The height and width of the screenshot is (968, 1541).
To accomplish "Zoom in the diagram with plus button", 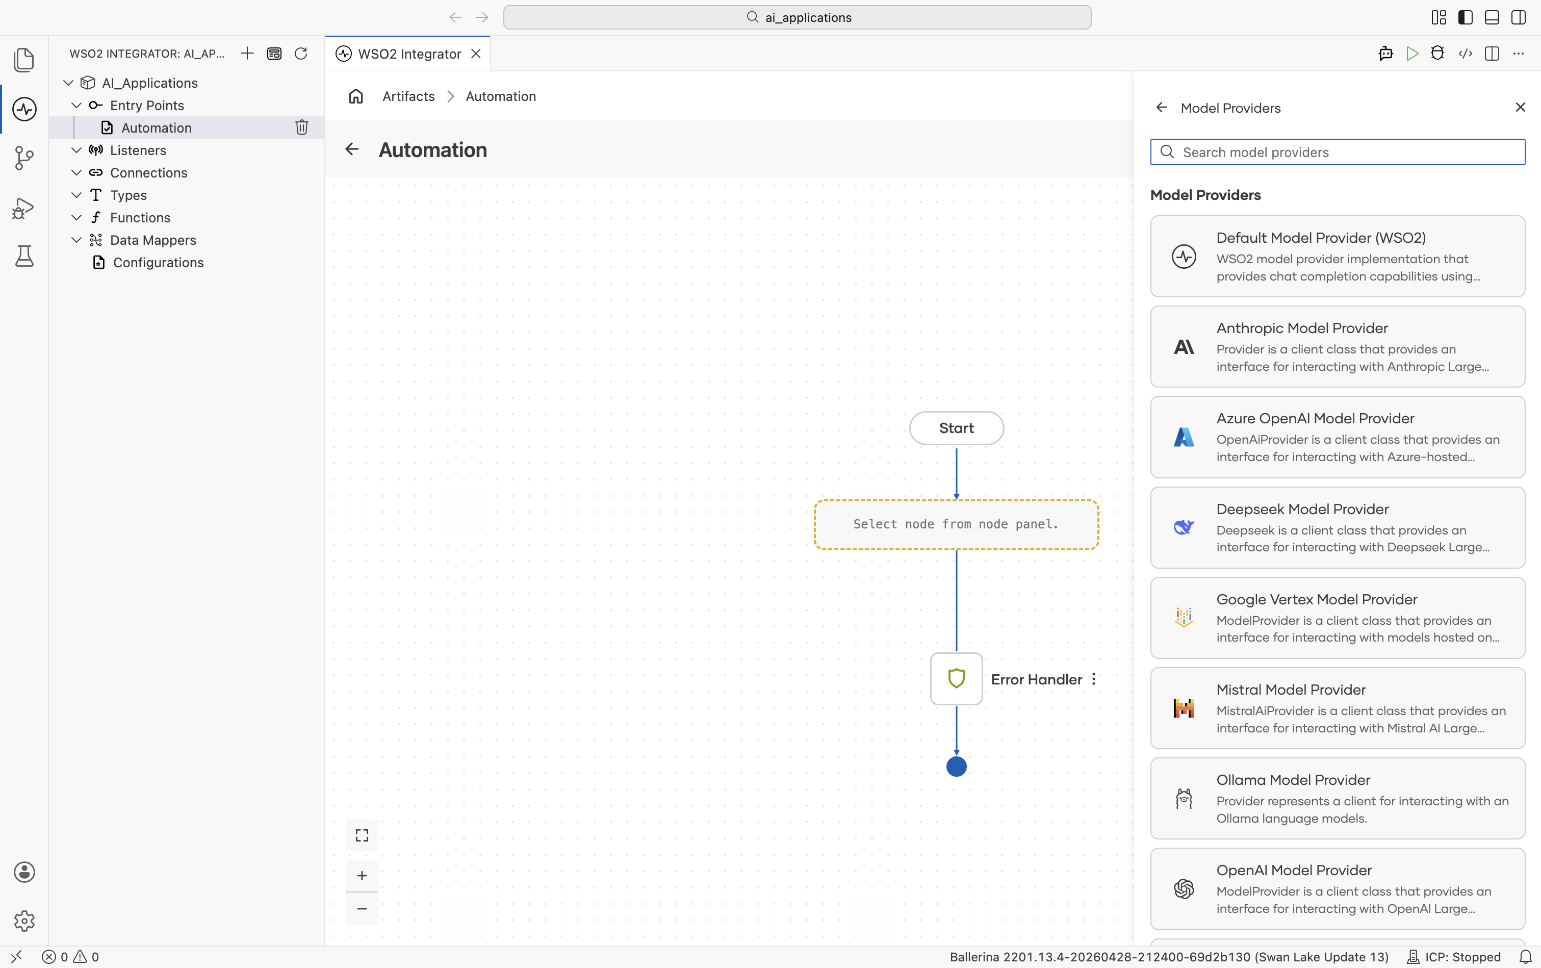I will tap(362, 875).
